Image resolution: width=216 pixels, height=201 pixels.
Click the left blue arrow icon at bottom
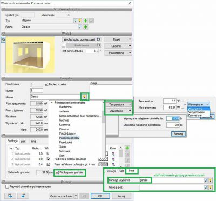point(10,196)
